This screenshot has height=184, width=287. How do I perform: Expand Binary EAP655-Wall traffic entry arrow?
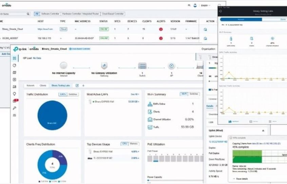(x=138, y=102)
